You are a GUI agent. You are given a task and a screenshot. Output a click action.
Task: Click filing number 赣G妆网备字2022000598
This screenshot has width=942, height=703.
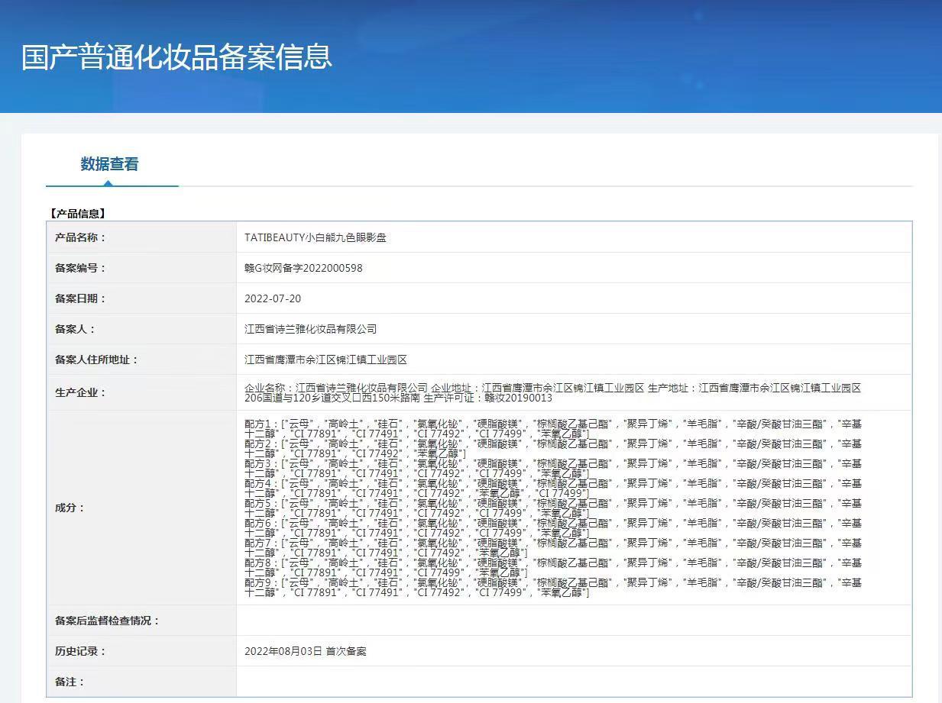pos(303,268)
